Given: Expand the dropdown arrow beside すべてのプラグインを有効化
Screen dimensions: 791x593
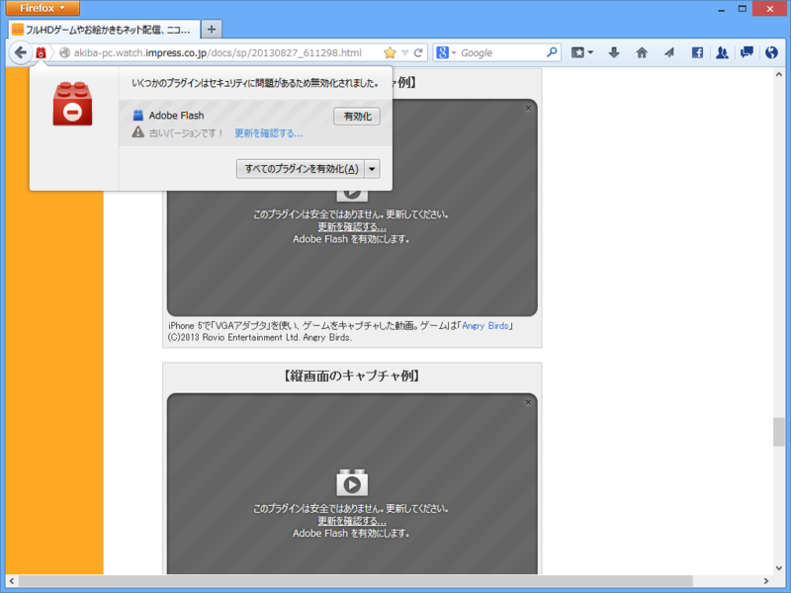Looking at the screenshot, I should [373, 169].
